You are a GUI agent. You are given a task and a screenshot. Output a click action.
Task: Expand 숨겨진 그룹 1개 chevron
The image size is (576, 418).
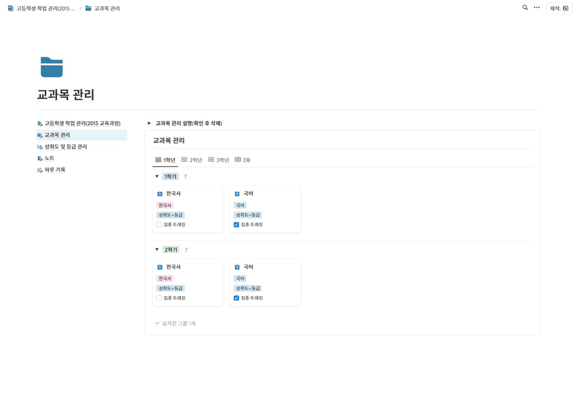click(157, 323)
